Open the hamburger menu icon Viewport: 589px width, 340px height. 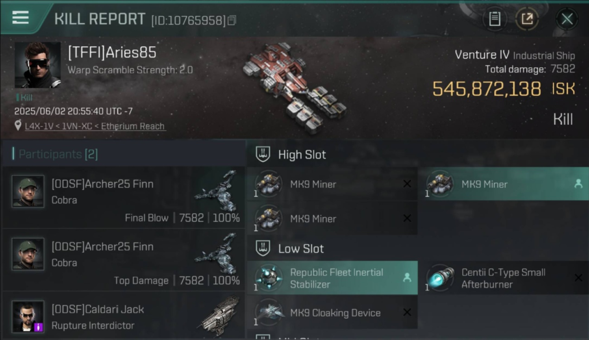click(x=20, y=18)
